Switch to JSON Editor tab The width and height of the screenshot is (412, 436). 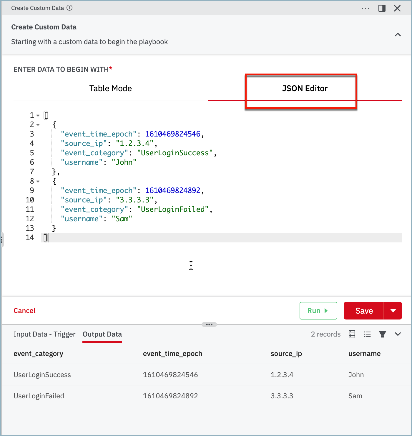click(x=305, y=88)
